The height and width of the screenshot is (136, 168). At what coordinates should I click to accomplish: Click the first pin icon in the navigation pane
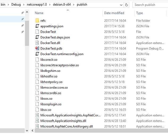click(x=22, y=13)
